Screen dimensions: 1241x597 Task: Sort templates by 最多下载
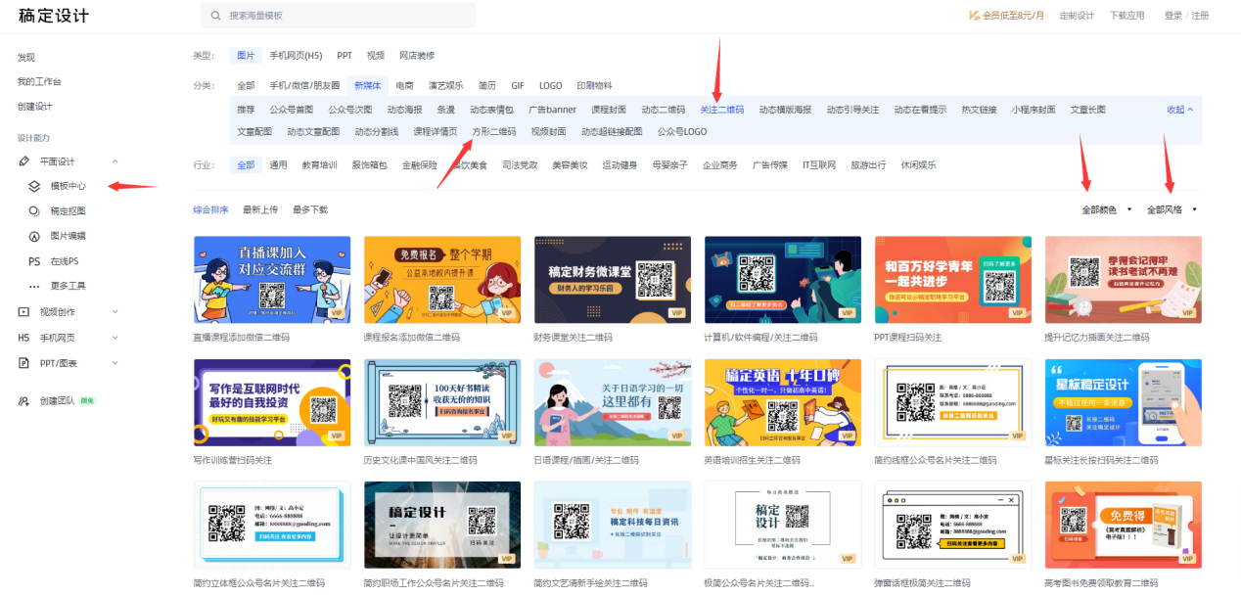tap(310, 209)
